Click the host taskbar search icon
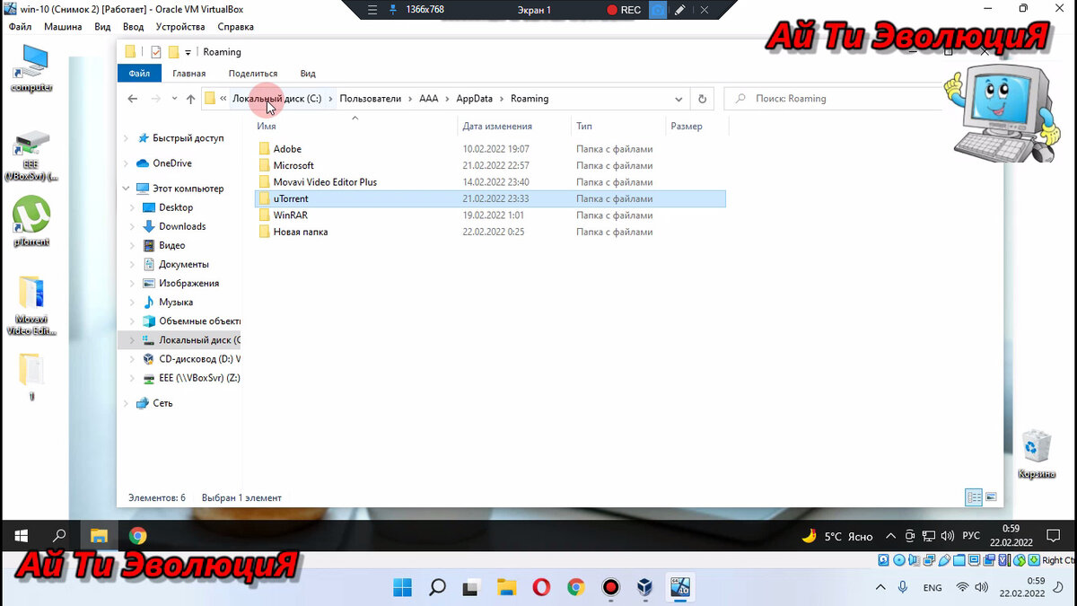This screenshot has width=1077, height=606. point(437,587)
